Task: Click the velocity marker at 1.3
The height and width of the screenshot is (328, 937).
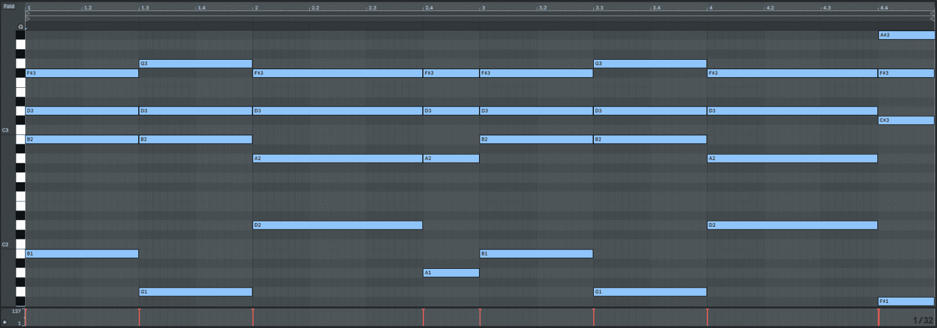Action: [x=139, y=317]
